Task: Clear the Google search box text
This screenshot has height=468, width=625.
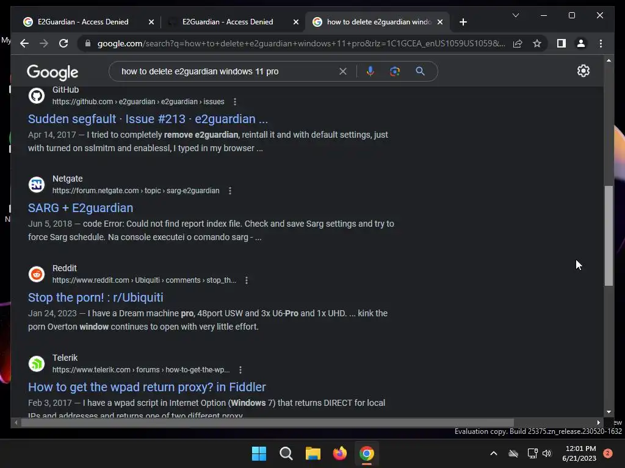Action: tap(343, 71)
